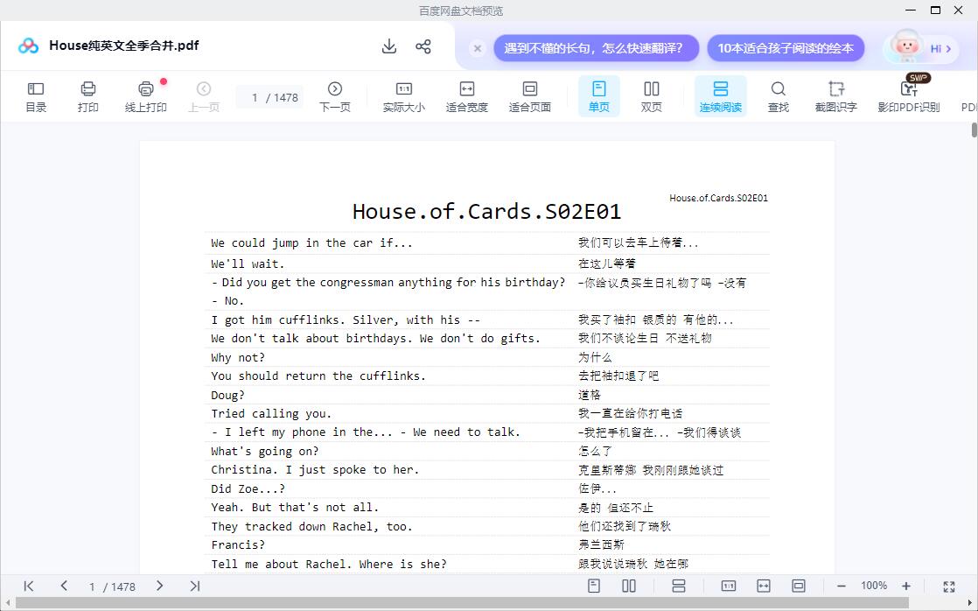The image size is (978, 611).
Task: Open the 查找 search tool
Action: click(778, 96)
